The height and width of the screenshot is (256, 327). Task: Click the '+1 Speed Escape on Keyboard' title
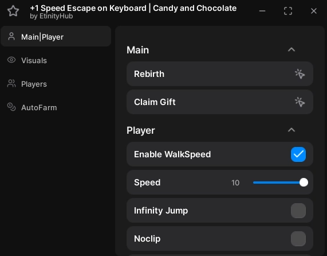[88, 8]
